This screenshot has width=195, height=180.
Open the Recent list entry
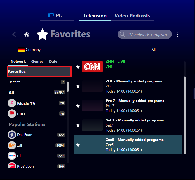pos(36,82)
